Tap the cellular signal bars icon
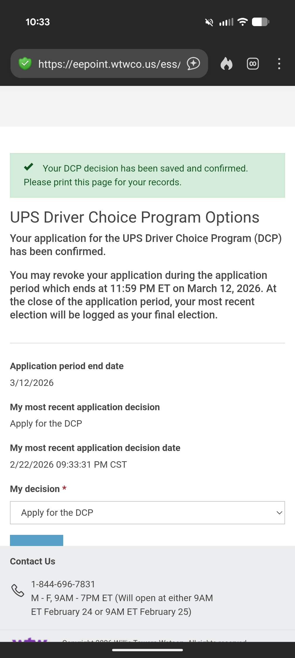Image resolution: width=295 pixels, height=658 pixels. point(226,22)
